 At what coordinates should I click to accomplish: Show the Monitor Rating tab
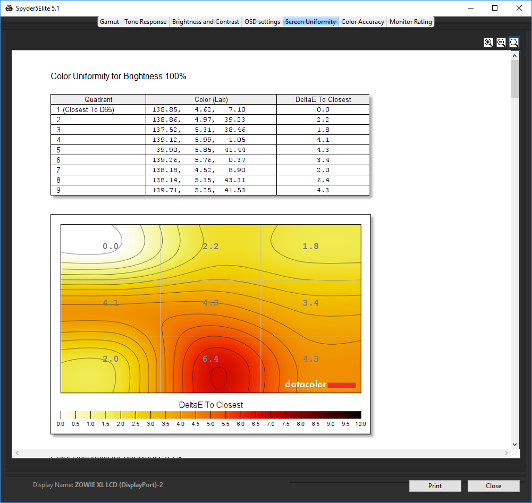tap(411, 22)
